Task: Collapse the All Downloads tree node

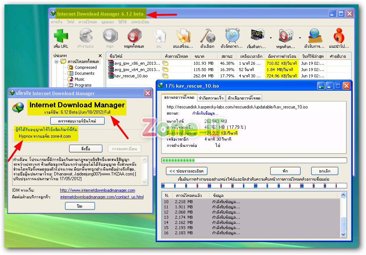Action: click(56, 62)
